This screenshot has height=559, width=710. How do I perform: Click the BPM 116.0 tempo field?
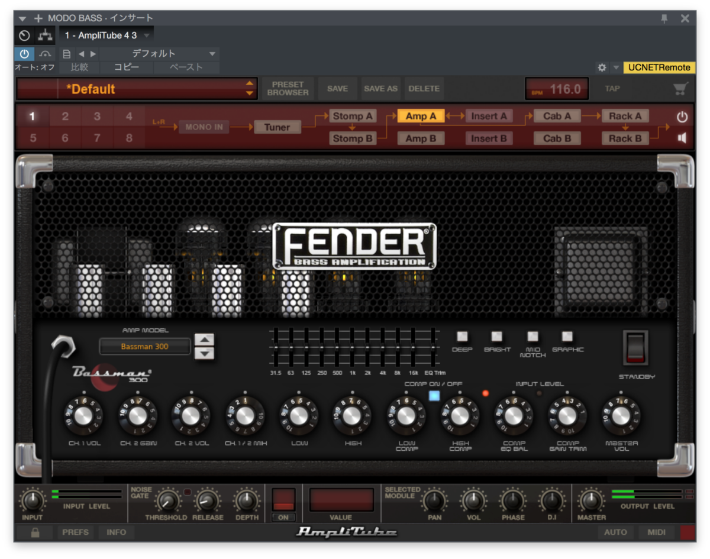pyautogui.click(x=557, y=89)
